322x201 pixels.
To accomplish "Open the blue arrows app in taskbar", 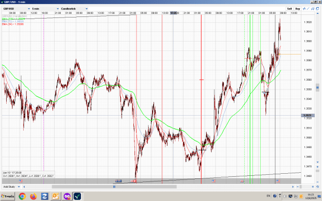I will tap(44, 196).
